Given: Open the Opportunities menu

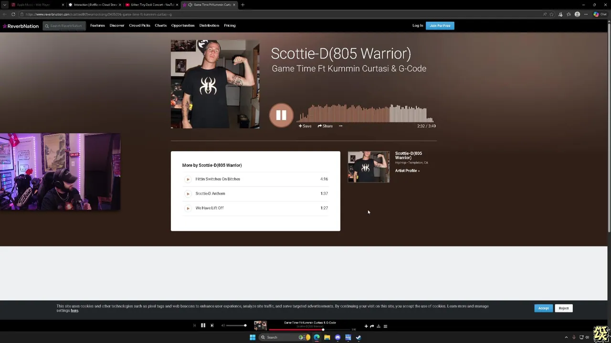Looking at the screenshot, I should pos(183,25).
